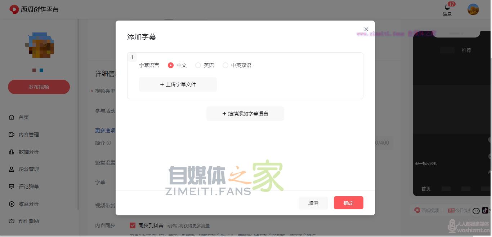Screen dimensions: 492x237
Task: Open 评论弹幕 management
Action: click(x=28, y=186)
